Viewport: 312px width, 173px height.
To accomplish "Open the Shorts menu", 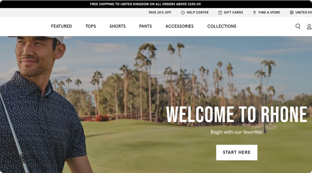I will click(118, 26).
